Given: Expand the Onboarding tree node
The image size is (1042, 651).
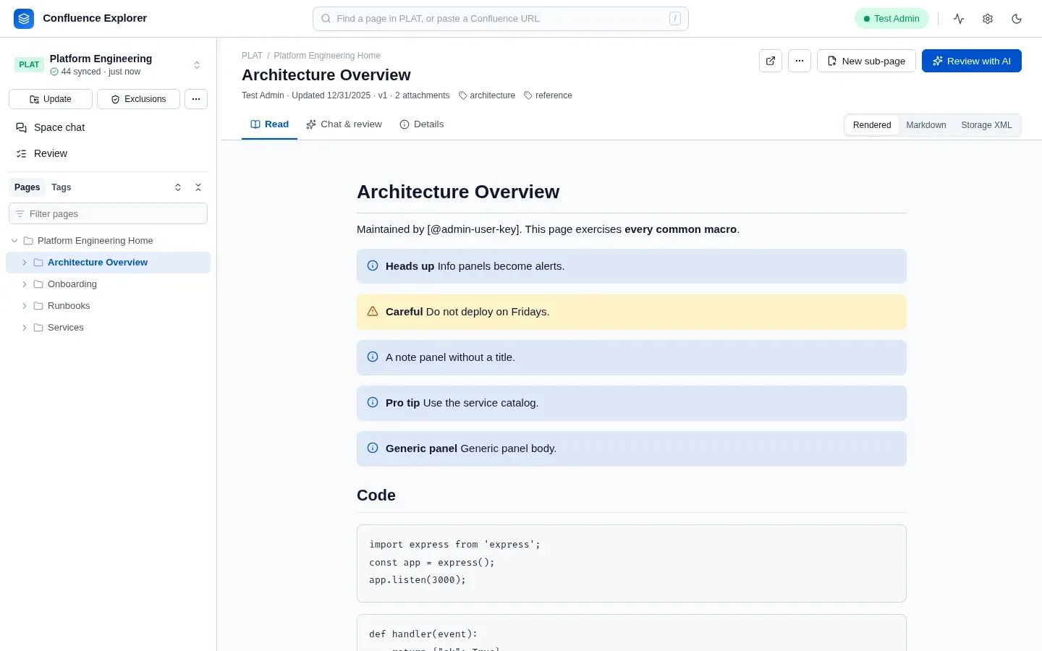Looking at the screenshot, I should pyautogui.click(x=25, y=284).
